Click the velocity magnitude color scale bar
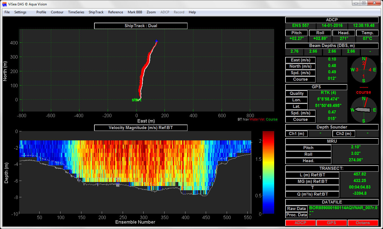 [x=268, y=172]
